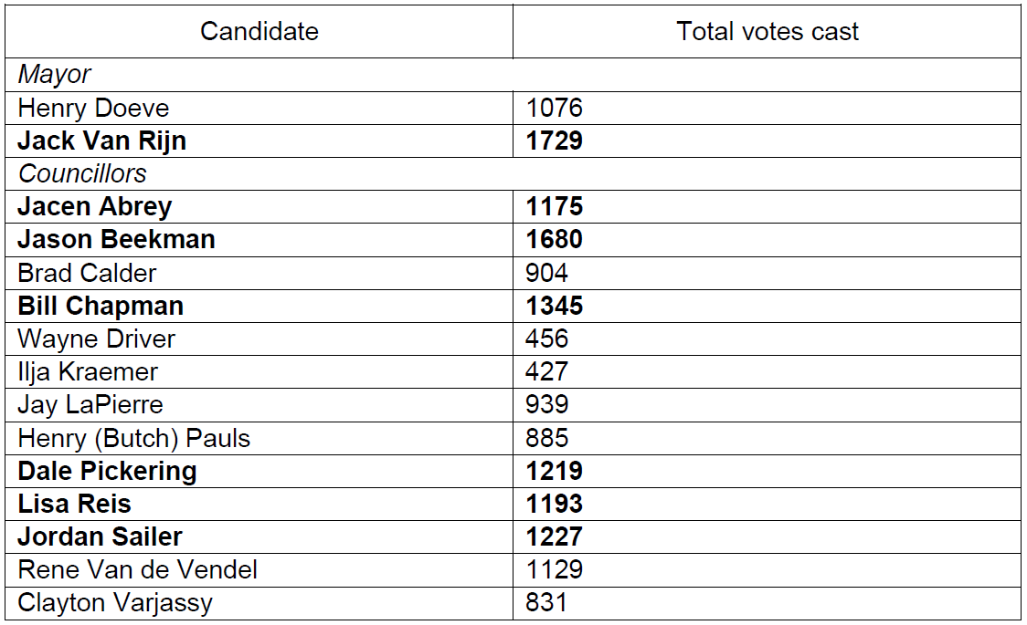The height and width of the screenshot is (625, 1027).
Task: Select Jason Beekman's 1680 vote count
Action: (554, 240)
